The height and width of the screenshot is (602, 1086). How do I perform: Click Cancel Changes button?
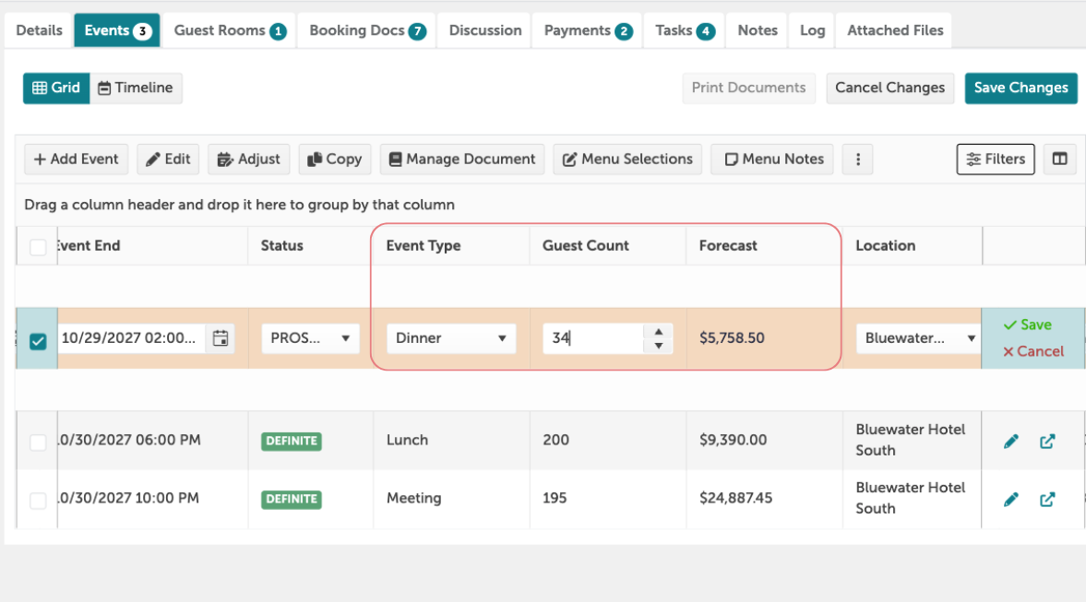[x=890, y=88]
